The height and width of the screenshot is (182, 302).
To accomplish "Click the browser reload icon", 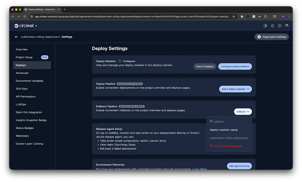I will (25, 17).
